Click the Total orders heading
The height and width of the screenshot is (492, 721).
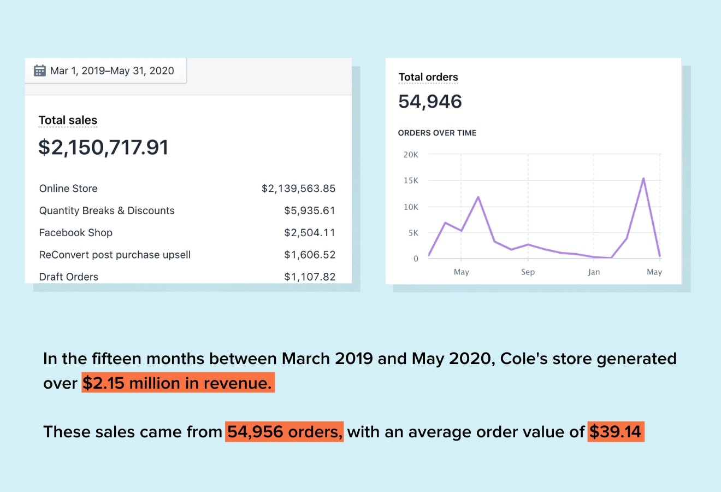click(428, 77)
